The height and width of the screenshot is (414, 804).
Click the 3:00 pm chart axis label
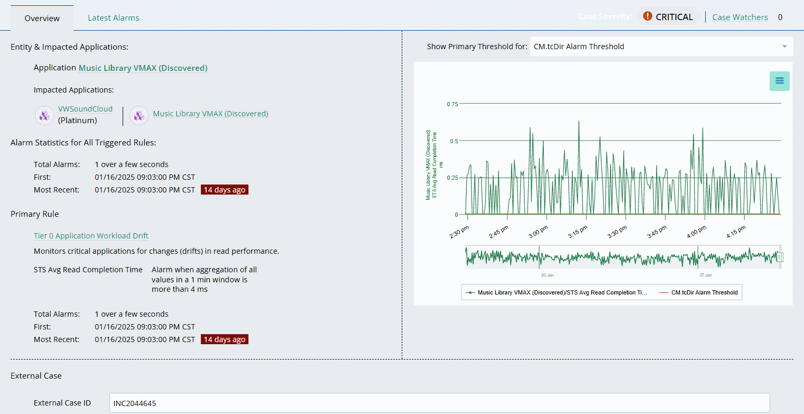coord(538,233)
